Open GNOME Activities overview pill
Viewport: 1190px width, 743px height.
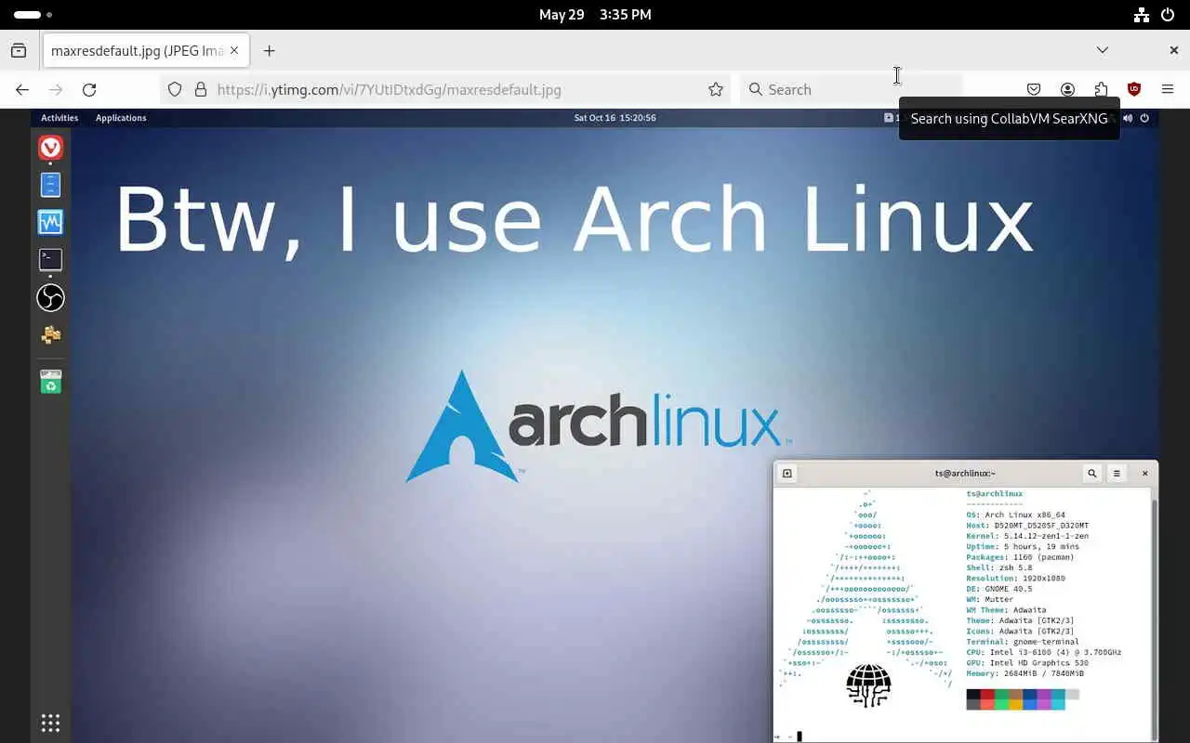(33, 15)
